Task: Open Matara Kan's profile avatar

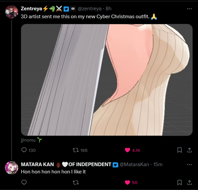Action: tap(12, 168)
